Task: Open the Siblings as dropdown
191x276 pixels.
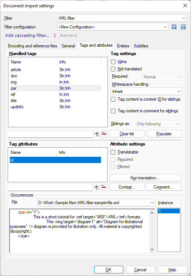Action: click(x=158, y=124)
